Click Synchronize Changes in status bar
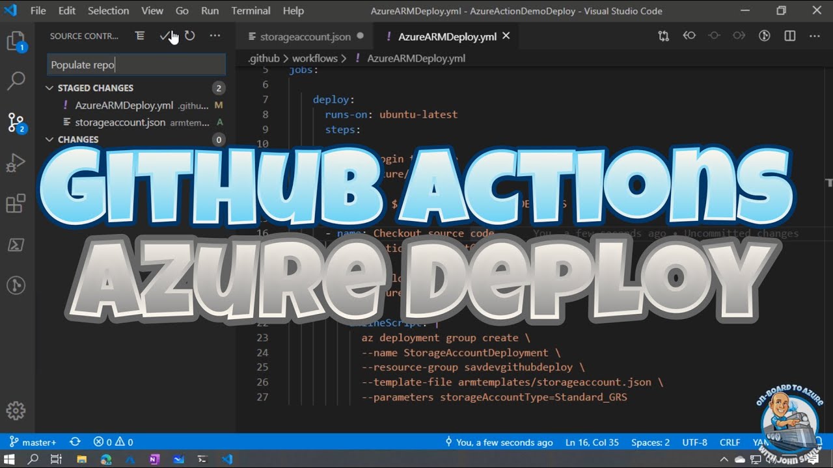This screenshot has height=468, width=833. click(75, 442)
